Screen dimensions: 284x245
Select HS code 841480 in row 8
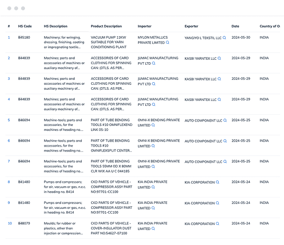click(24, 182)
